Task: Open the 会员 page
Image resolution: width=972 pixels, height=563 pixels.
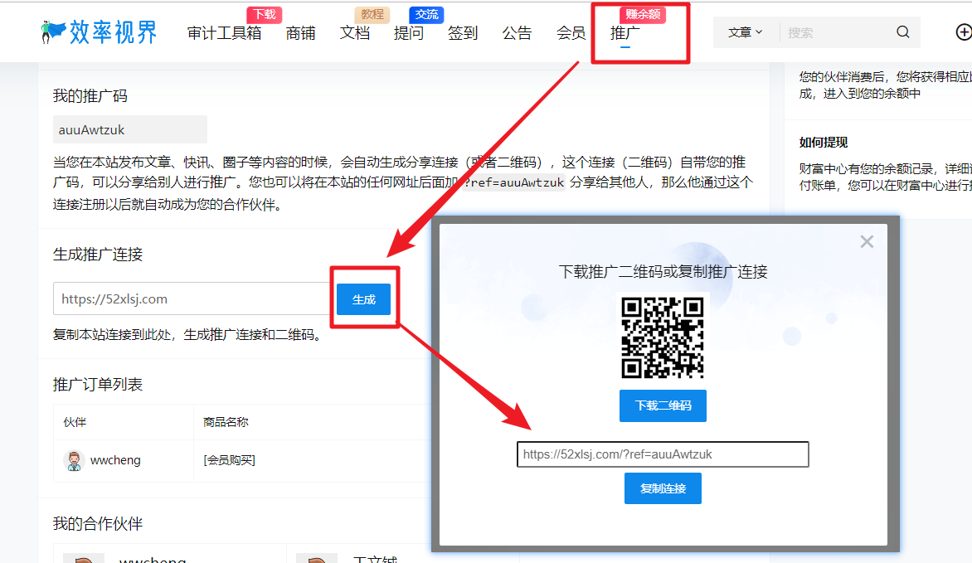Action: click(571, 33)
